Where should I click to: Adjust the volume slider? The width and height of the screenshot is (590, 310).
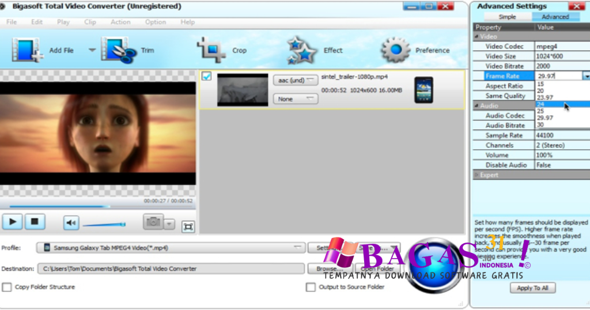click(x=104, y=225)
